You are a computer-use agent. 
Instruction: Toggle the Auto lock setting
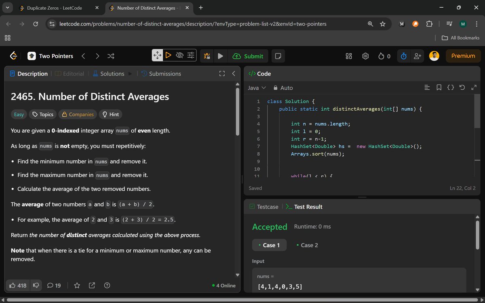coord(283,88)
